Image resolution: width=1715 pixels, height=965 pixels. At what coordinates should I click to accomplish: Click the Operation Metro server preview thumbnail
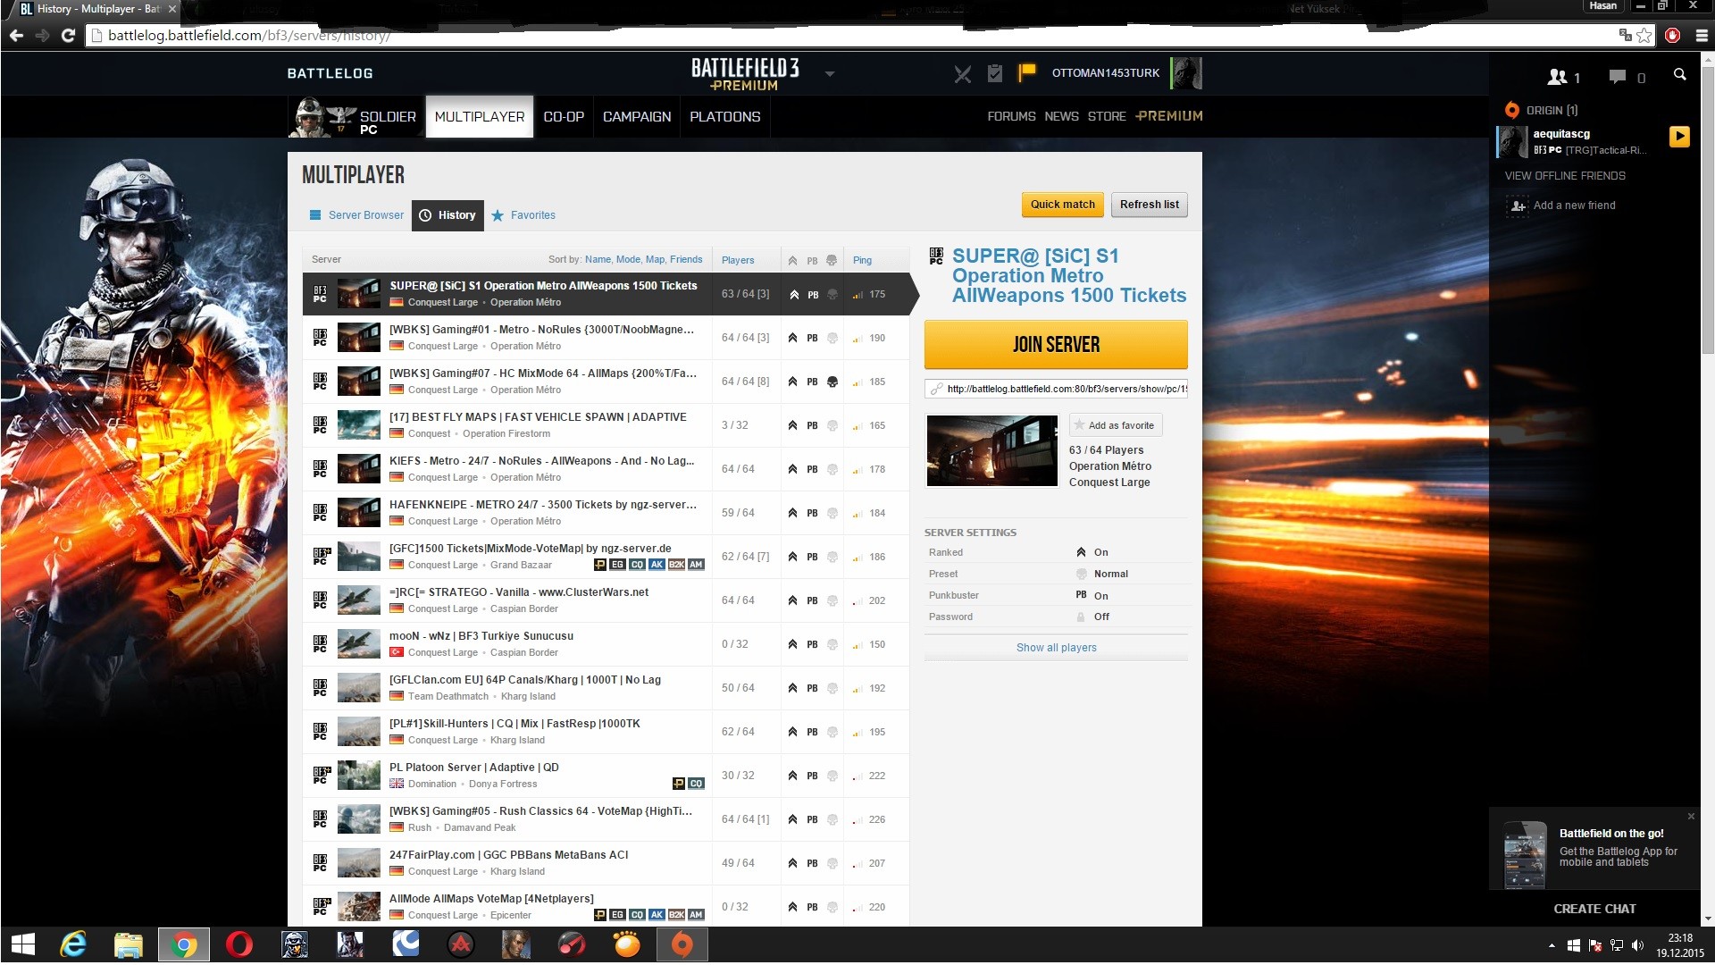click(991, 450)
